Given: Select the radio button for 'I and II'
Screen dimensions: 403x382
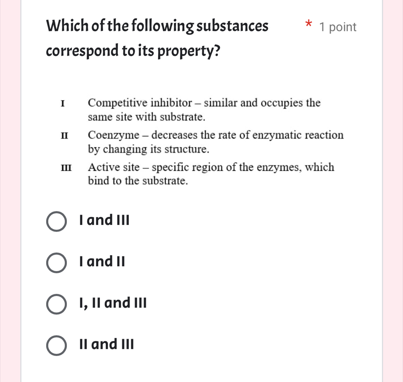Looking at the screenshot, I should point(56,263).
